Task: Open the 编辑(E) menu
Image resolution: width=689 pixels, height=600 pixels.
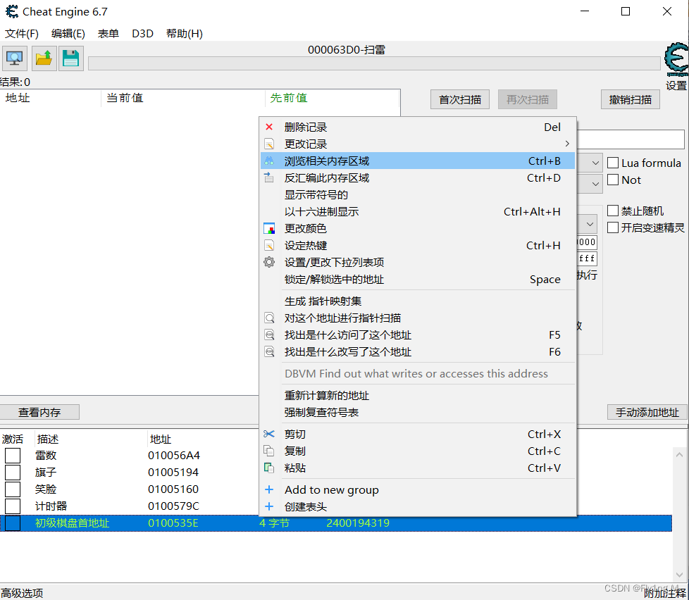Action: pyautogui.click(x=67, y=33)
